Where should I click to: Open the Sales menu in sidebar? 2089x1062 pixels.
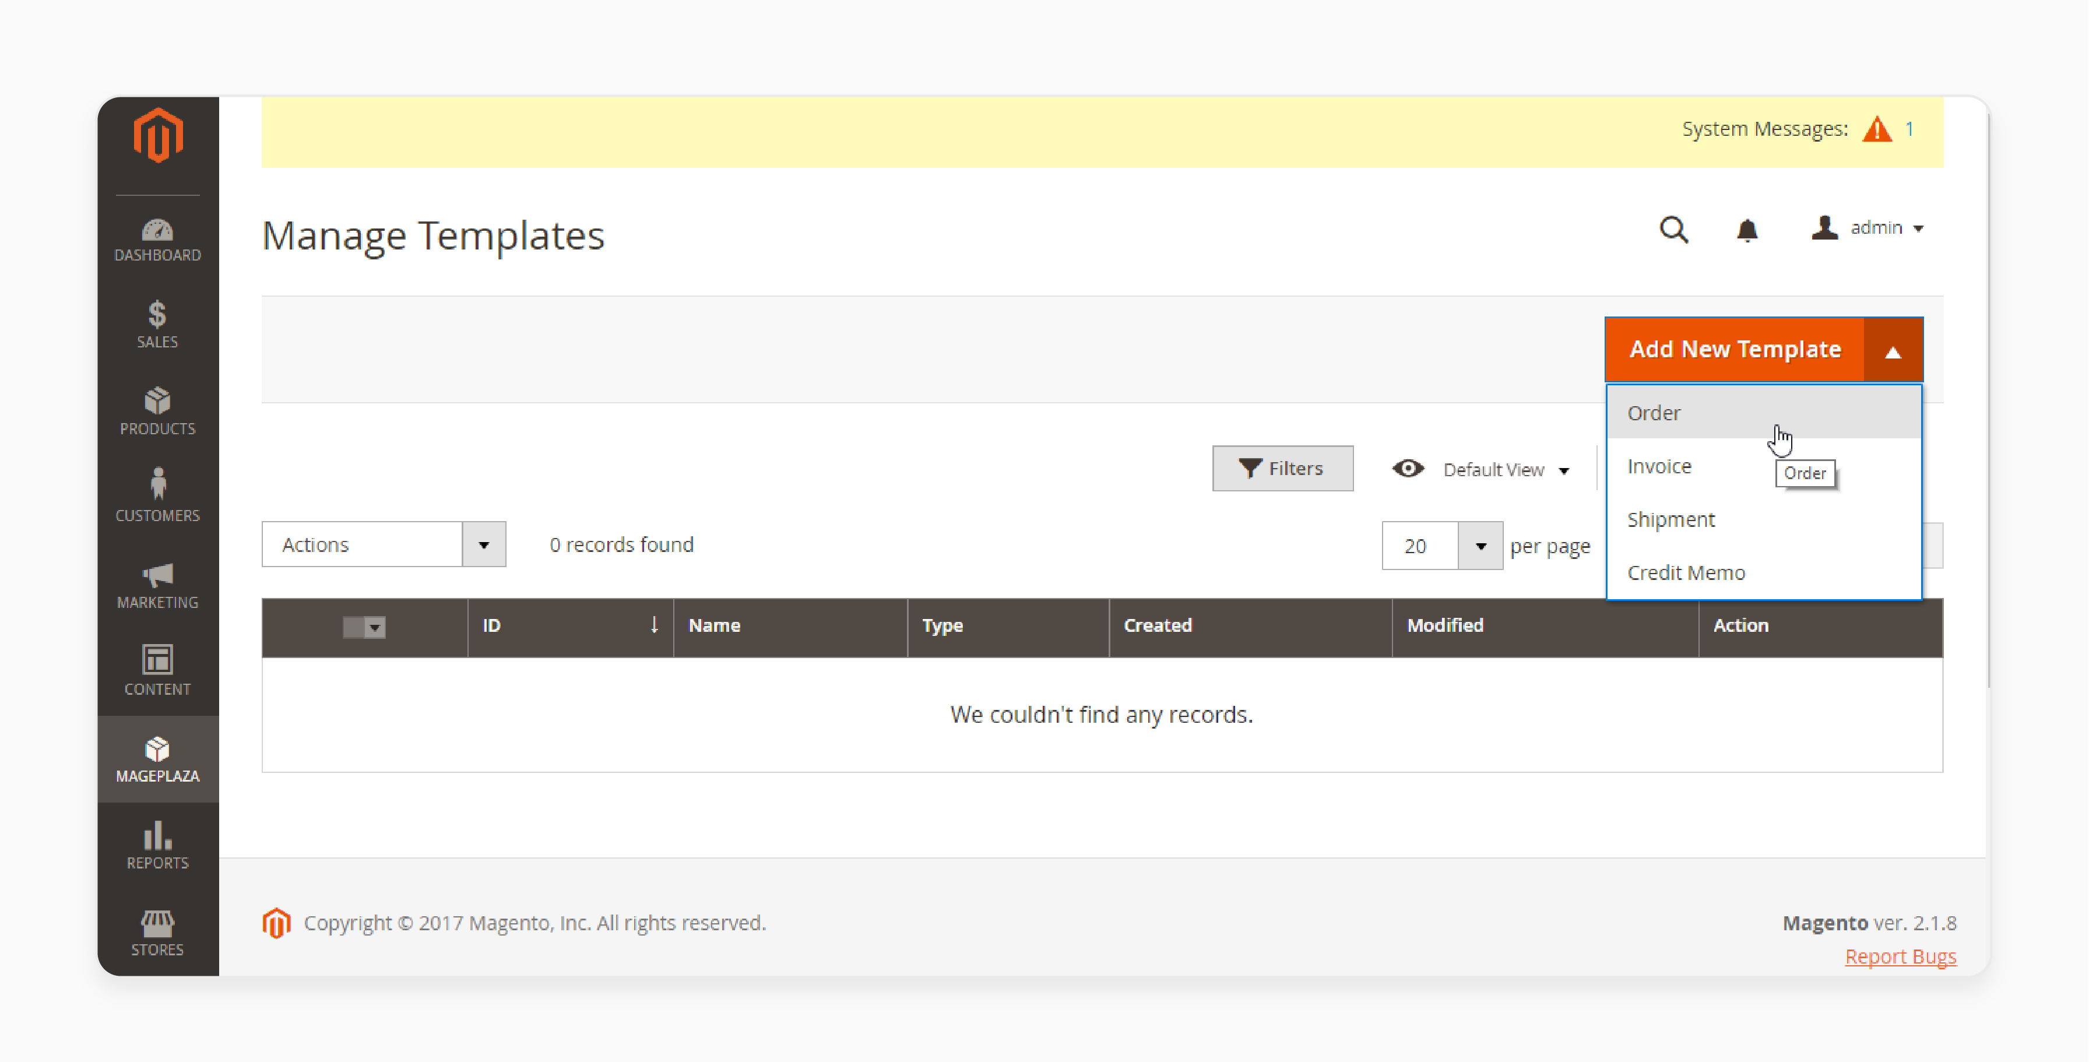(x=157, y=325)
